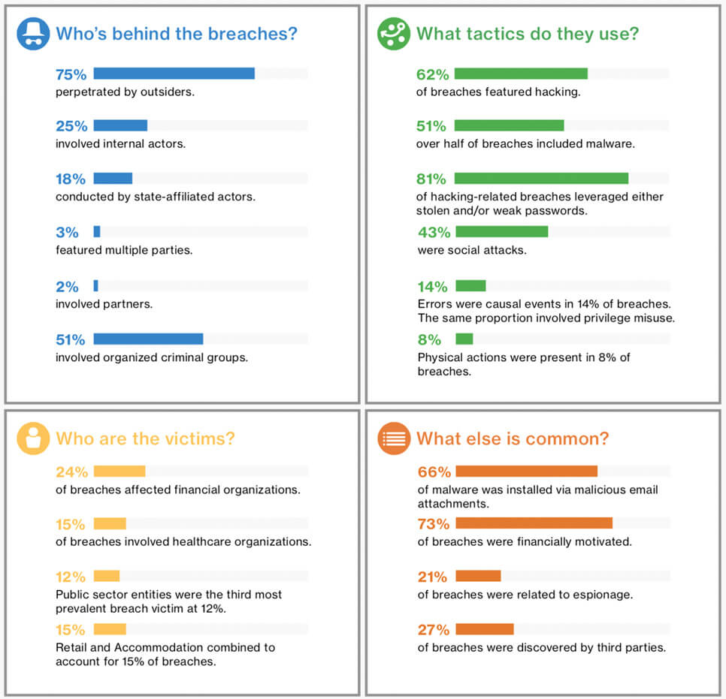Click the 75% outsiders progress bar
The image size is (726, 699).
coord(174,74)
